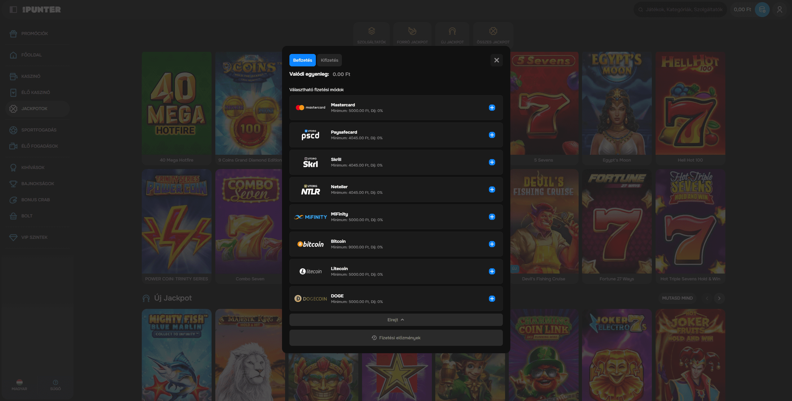Open the wallet deposit icon in header
This screenshot has height=401, width=792.
pyautogui.click(x=762, y=10)
